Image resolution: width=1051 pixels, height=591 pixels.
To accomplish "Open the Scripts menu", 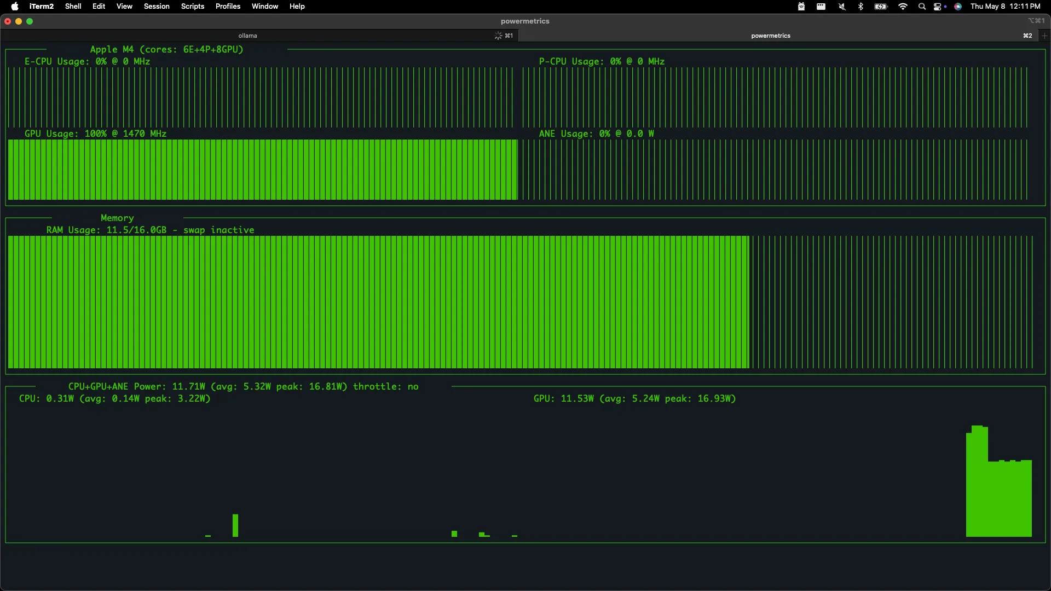I will (x=193, y=7).
